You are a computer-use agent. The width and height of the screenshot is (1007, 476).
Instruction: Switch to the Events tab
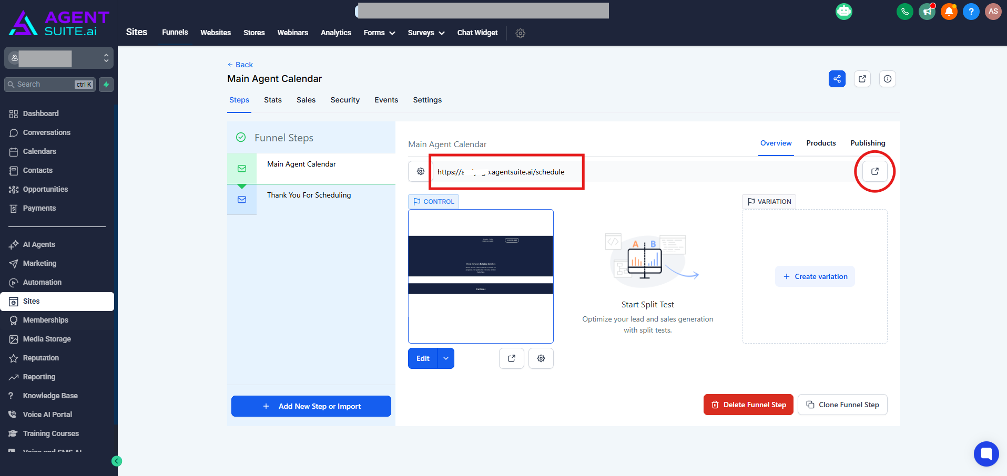pos(386,100)
